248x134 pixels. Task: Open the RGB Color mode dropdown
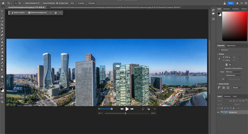point(235,71)
